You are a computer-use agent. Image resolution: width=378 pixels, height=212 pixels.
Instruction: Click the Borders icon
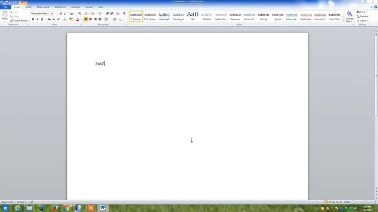tap(120, 19)
